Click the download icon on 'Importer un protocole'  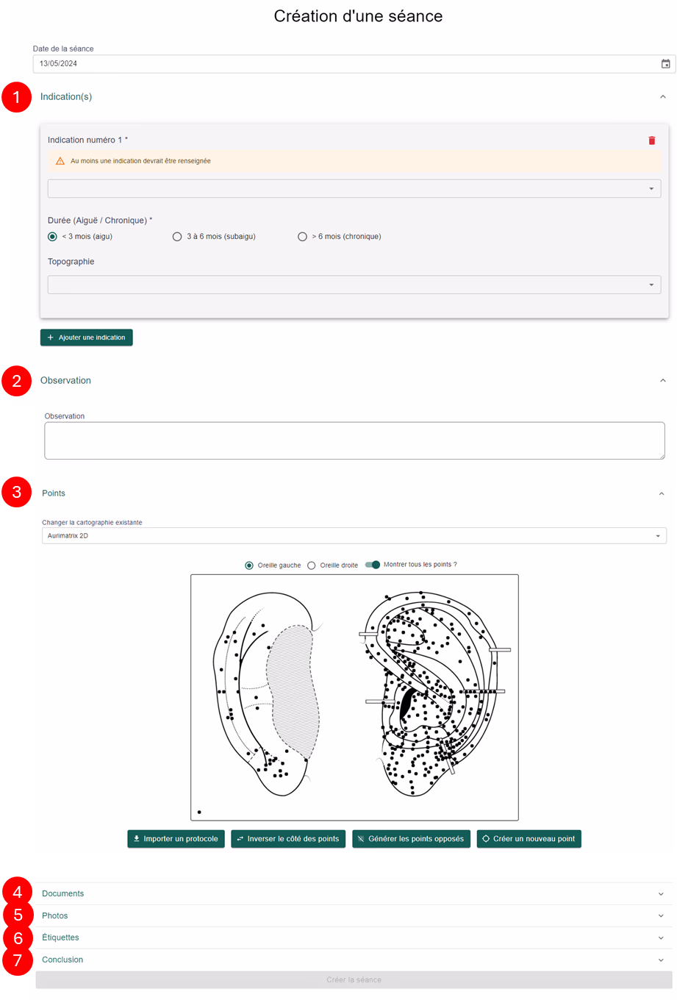coord(137,839)
